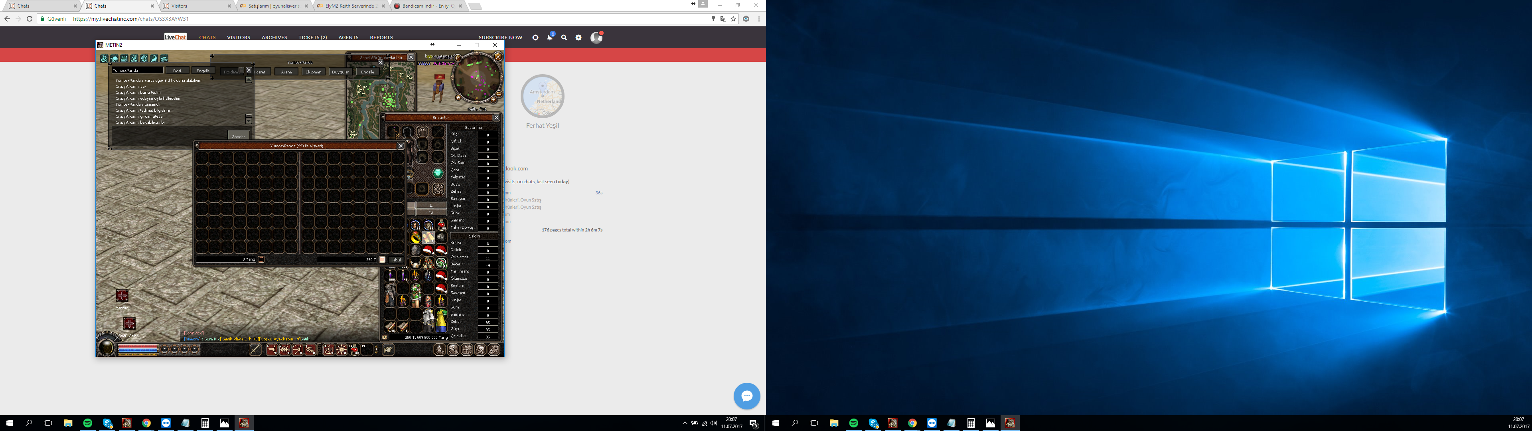1532x431 pixels.
Task: Click the Gönder send button in whisper window
Action: point(239,136)
